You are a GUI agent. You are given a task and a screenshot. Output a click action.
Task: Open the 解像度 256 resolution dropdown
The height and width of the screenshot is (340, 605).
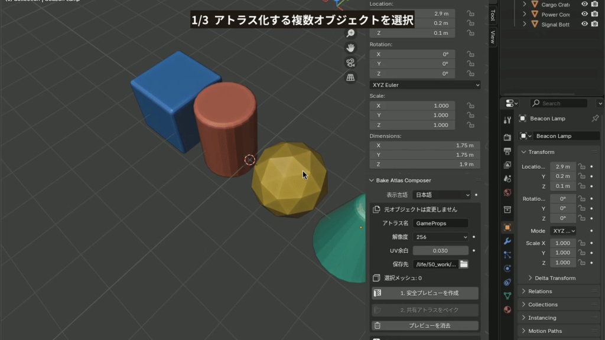tap(440, 237)
